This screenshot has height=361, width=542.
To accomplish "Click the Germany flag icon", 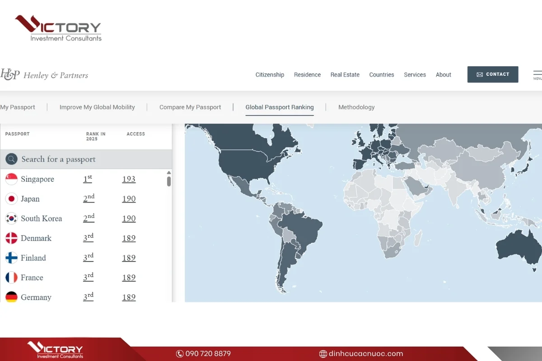I will pos(11,297).
